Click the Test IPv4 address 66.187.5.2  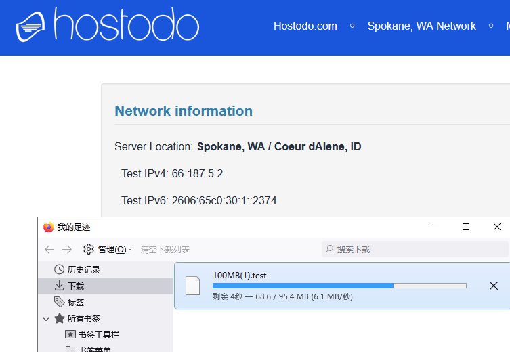point(197,173)
